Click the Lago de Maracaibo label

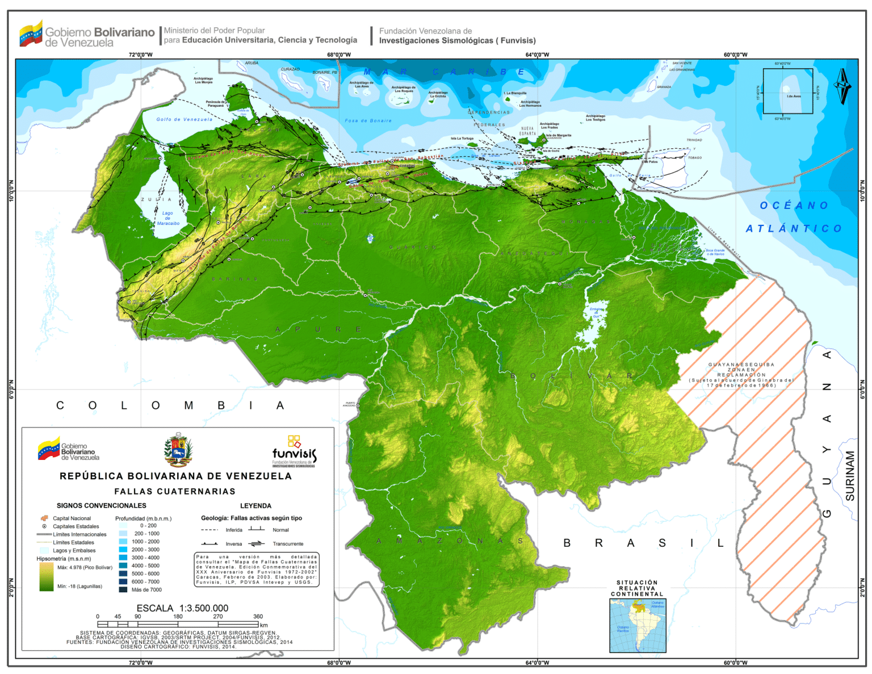click(168, 218)
